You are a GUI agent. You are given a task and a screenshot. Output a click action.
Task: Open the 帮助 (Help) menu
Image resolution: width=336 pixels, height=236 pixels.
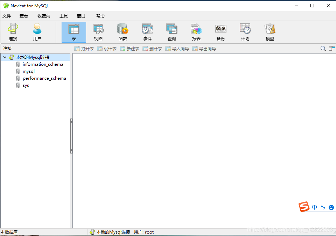100,16
